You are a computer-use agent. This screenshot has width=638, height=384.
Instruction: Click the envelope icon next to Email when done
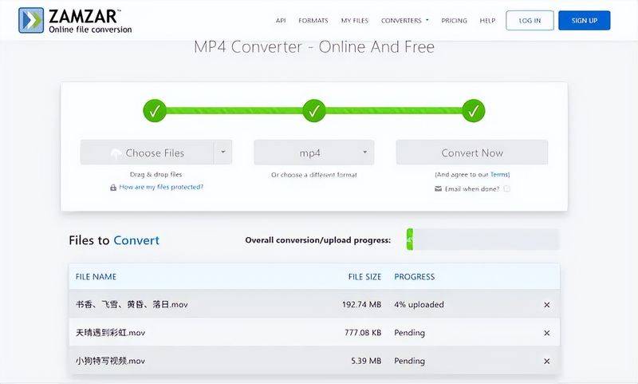pos(438,188)
